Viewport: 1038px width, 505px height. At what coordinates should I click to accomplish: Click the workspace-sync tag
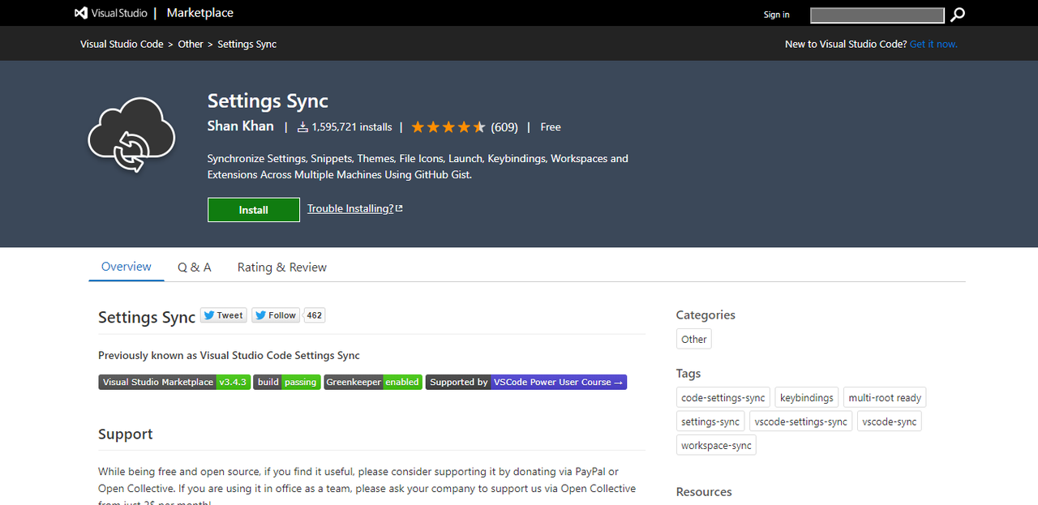tap(716, 445)
